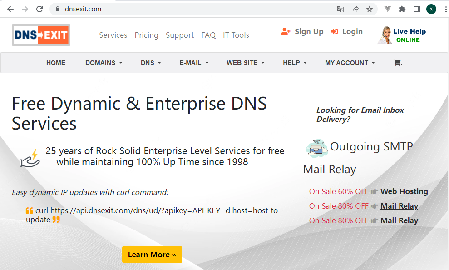This screenshot has height=270, width=449.
Task: Open the second Mail Relay sale link
Action: (x=399, y=221)
